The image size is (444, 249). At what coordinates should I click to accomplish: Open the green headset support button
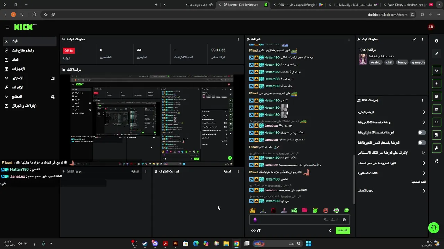(434, 228)
